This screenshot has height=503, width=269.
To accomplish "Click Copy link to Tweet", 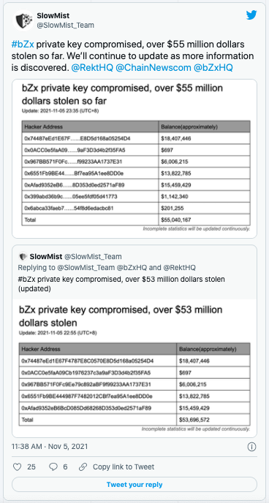I will [x=124, y=466].
